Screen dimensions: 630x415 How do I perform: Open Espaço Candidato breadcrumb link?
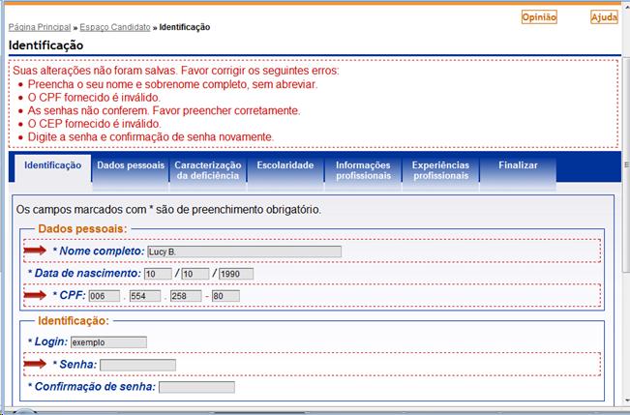115,27
